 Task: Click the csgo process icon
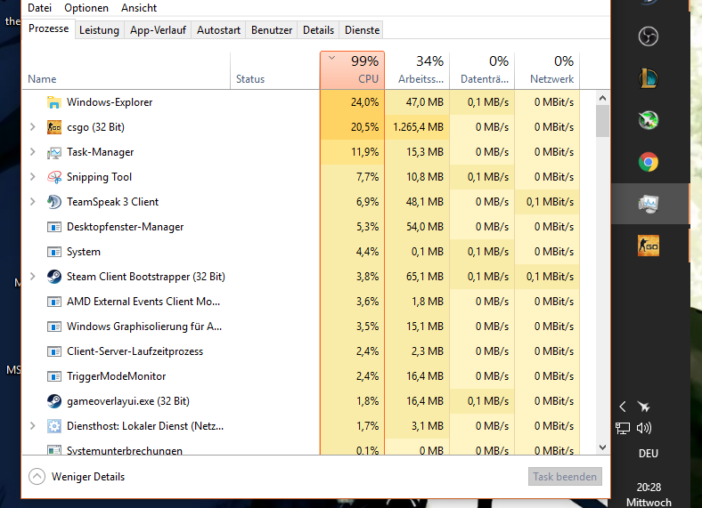(54, 127)
